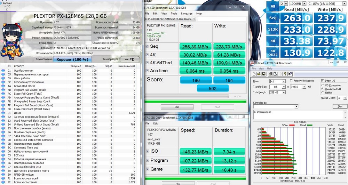The width and height of the screenshot is (348, 185).
Task: Click the Start button in ATTO Disk Benchmark
Action: pos(340,106)
